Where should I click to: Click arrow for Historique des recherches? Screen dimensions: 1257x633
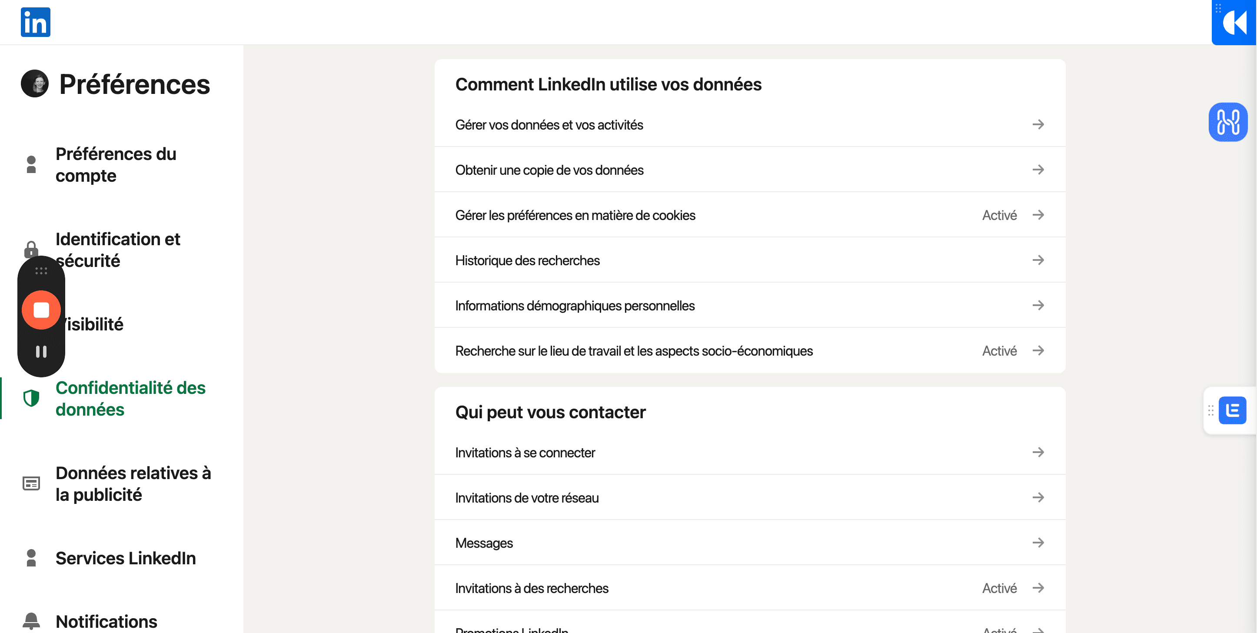pyautogui.click(x=1038, y=260)
